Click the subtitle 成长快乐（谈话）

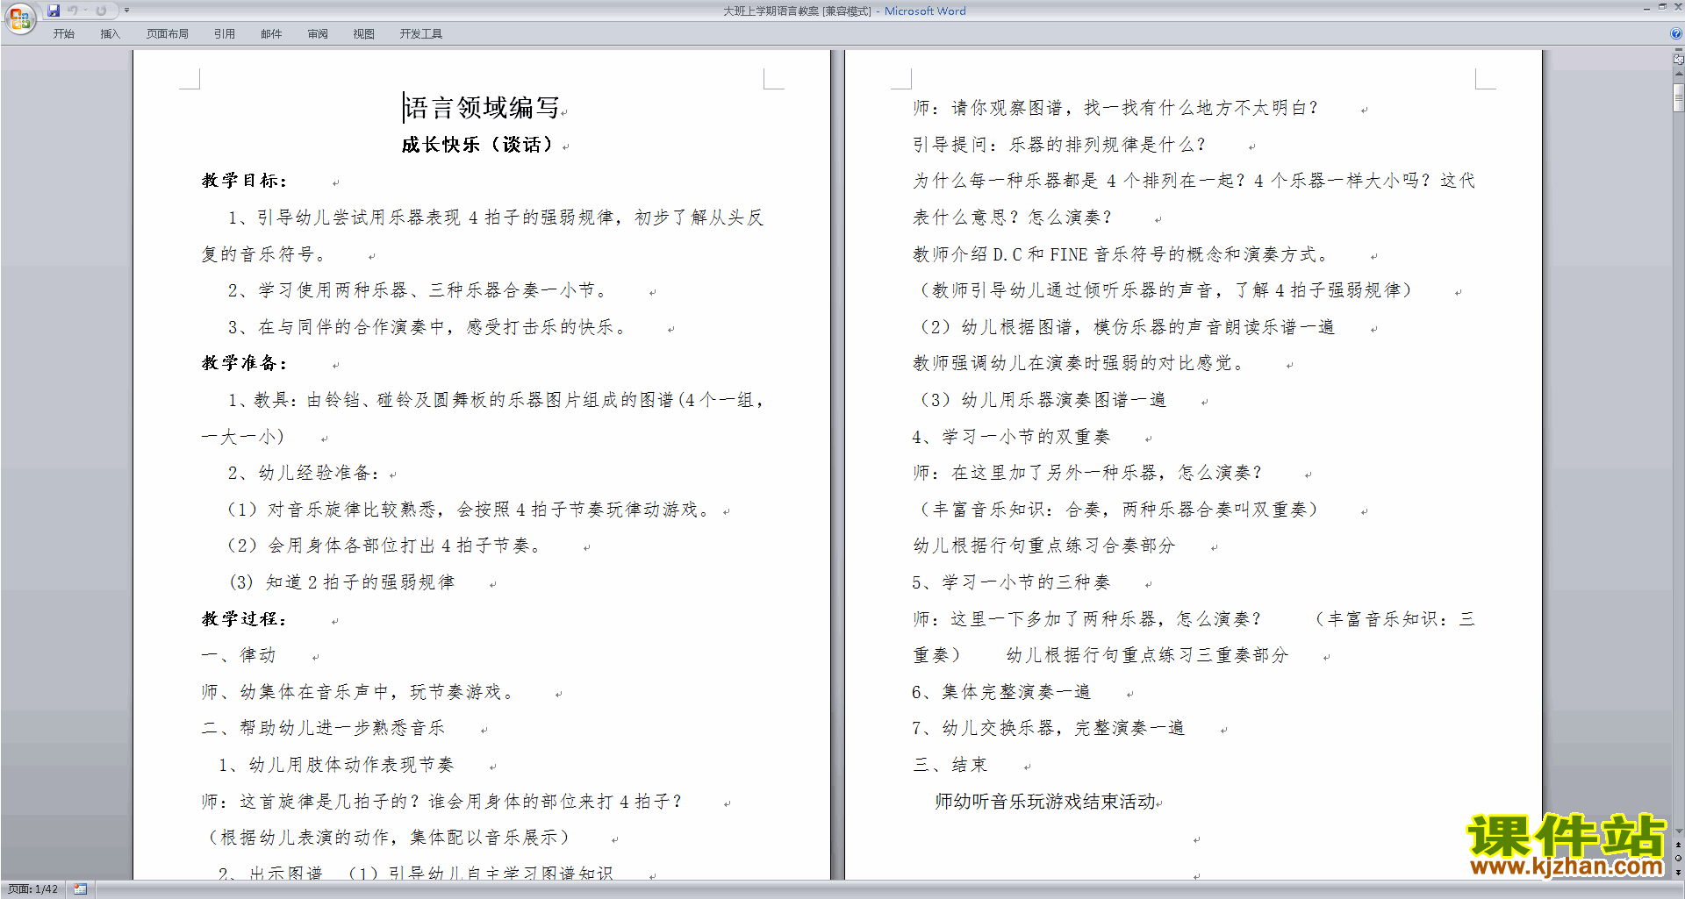pos(480,145)
